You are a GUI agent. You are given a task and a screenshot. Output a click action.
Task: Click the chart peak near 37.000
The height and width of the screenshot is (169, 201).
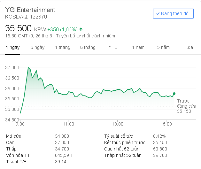click(x=28, y=67)
